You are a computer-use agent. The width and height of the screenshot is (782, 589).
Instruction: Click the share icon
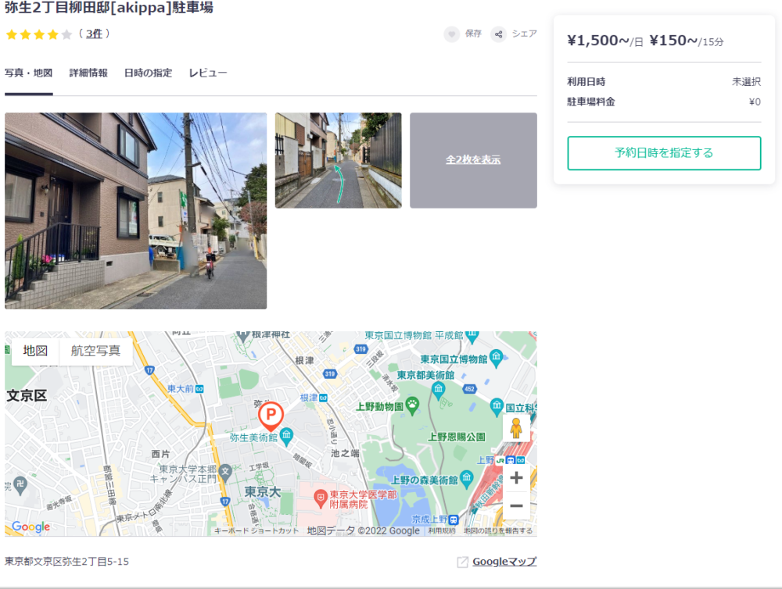coord(498,34)
